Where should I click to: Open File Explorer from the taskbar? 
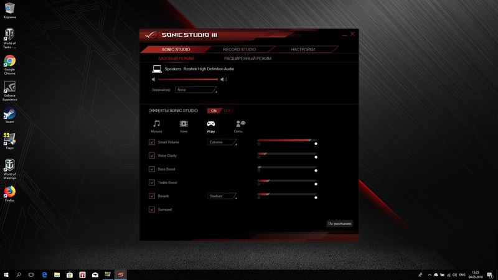tap(57, 275)
